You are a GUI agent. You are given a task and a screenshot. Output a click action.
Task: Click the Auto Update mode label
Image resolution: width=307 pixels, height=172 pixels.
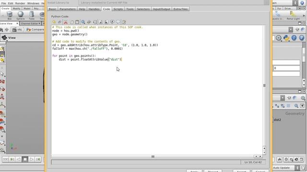tap(281, 168)
